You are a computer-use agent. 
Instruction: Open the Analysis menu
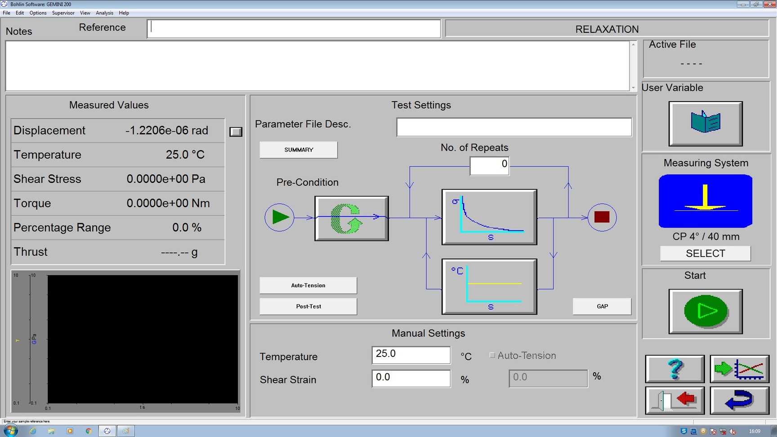[x=104, y=13]
